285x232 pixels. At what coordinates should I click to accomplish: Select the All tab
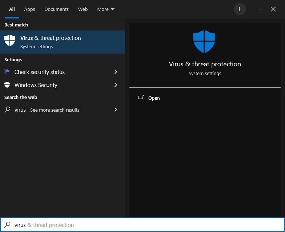pos(12,9)
